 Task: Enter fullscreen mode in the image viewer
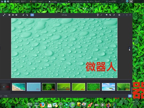coord(4,15)
